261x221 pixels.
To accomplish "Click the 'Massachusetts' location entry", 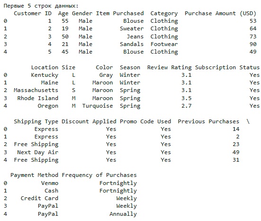I will (x=36, y=90).
